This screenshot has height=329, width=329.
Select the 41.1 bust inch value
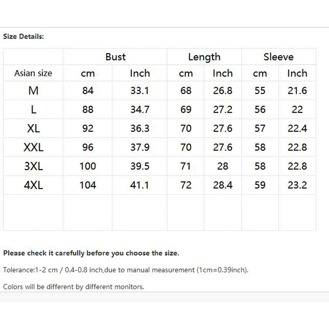pyautogui.click(x=139, y=185)
